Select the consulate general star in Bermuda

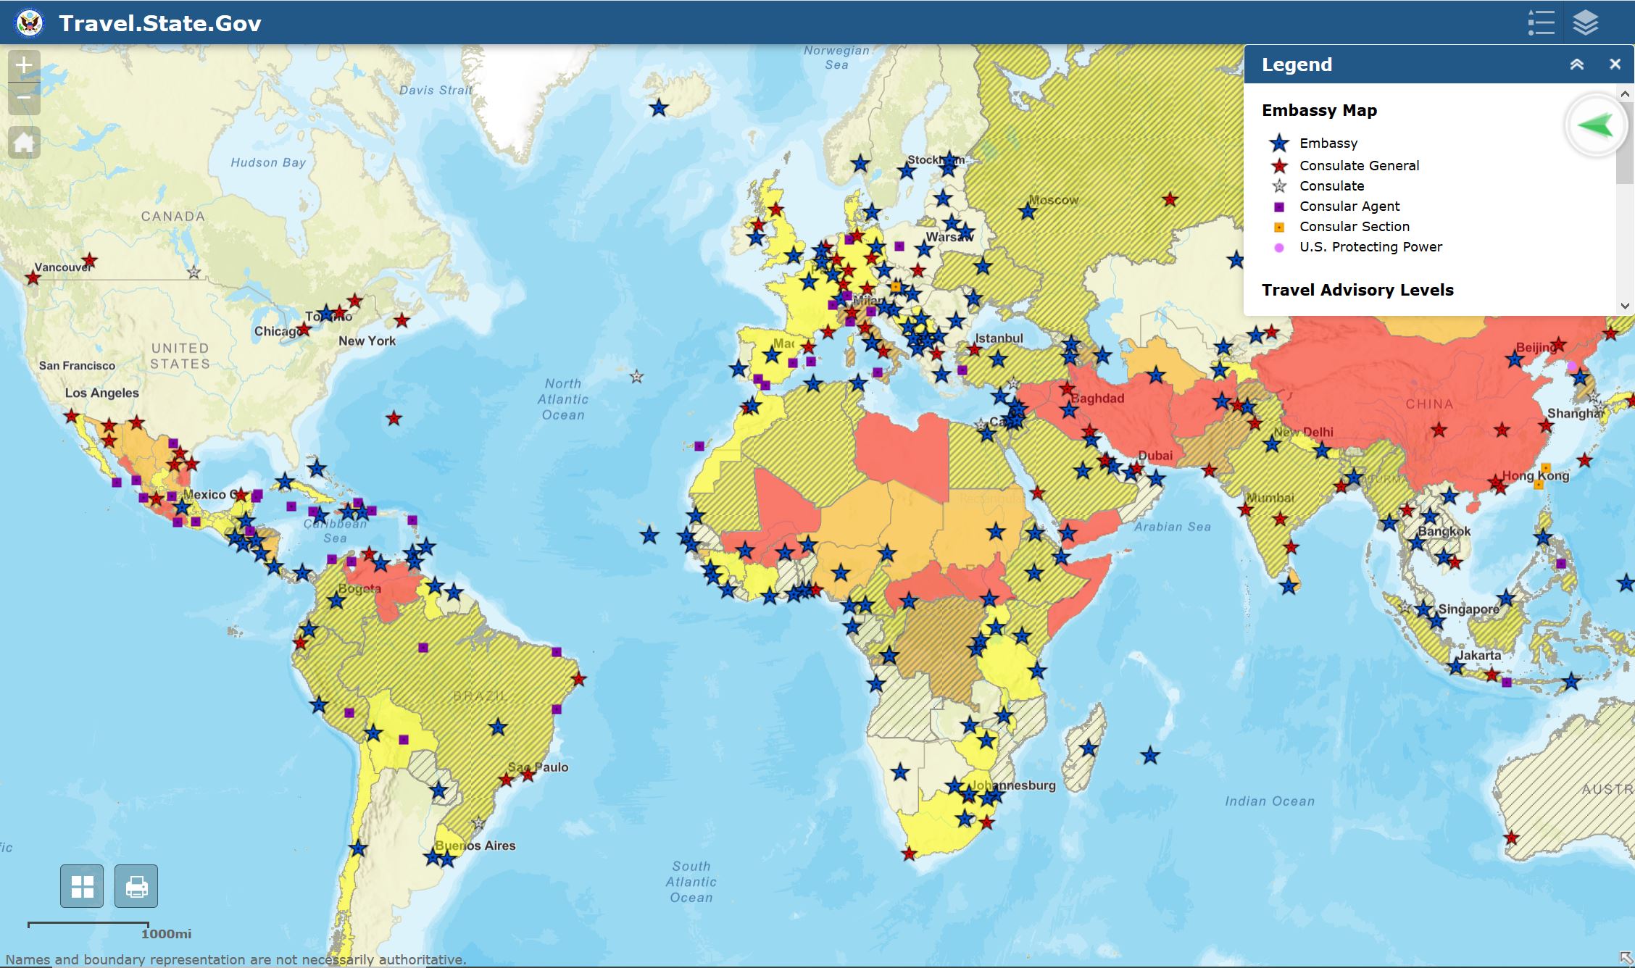[394, 418]
